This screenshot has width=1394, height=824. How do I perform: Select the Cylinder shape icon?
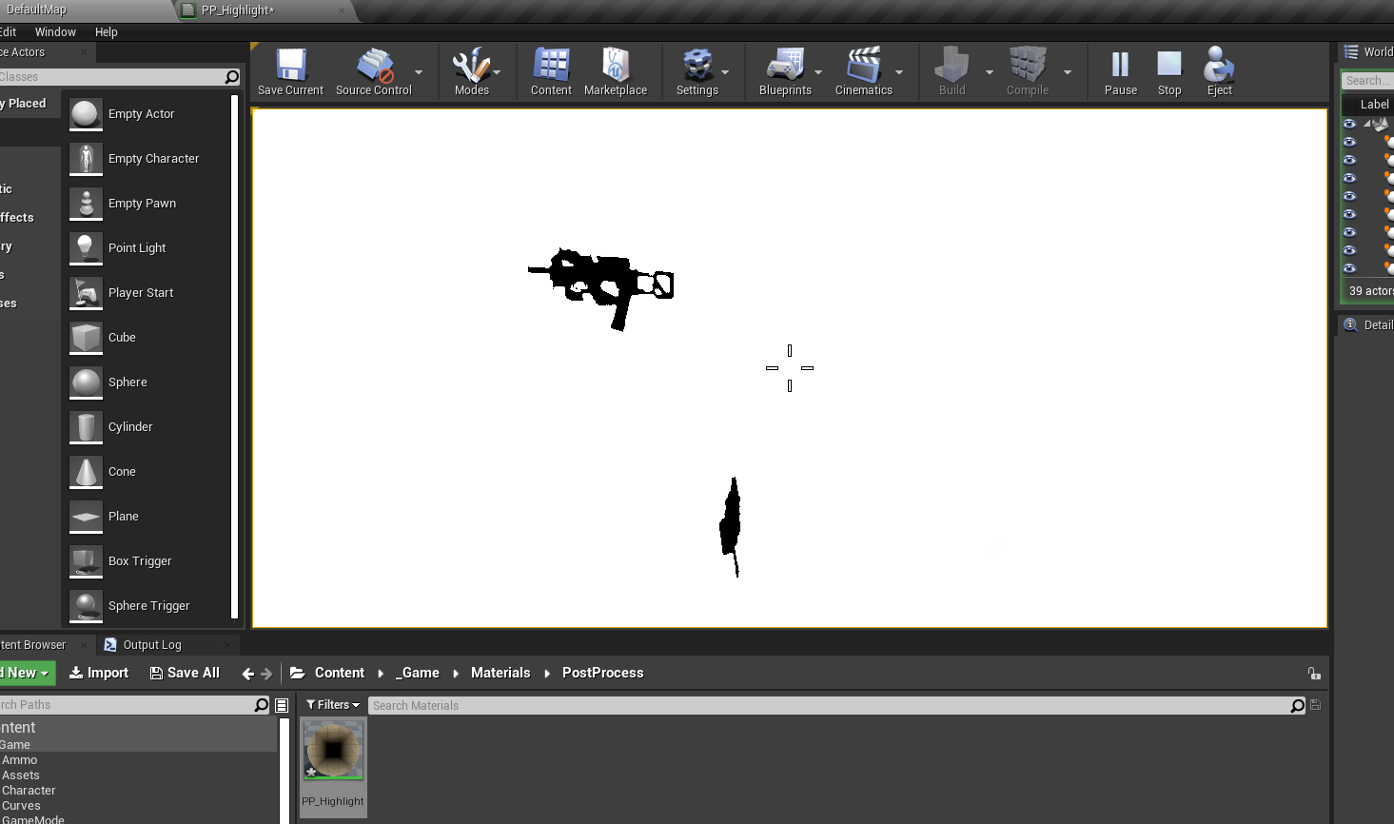click(x=86, y=427)
